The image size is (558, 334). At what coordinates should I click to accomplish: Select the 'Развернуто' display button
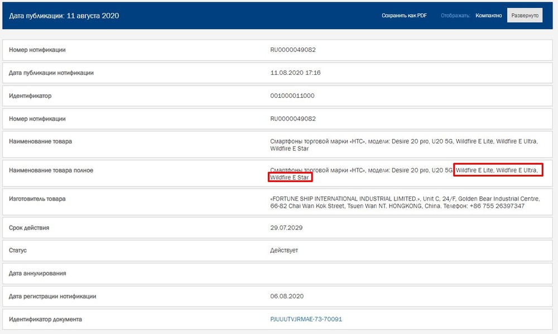[525, 15]
